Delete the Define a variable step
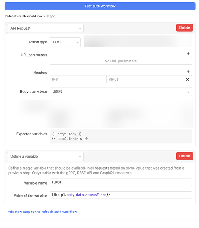The width and height of the screenshot is (199, 228). point(184,156)
